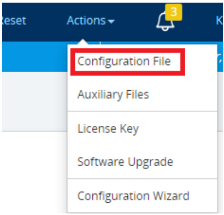The width and height of the screenshot is (224, 215).
Task: Click the white pointer triangle under Actions
Action: pos(83,42)
